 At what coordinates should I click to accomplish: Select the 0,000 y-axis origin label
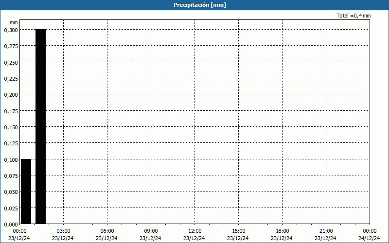pyautogui.click(x=11, y=224)
